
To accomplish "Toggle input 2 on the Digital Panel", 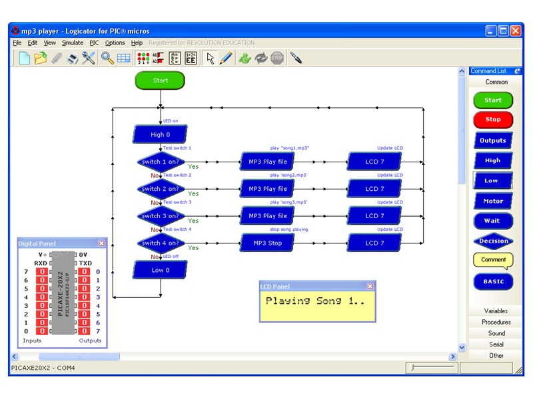I will coord(42,314).
